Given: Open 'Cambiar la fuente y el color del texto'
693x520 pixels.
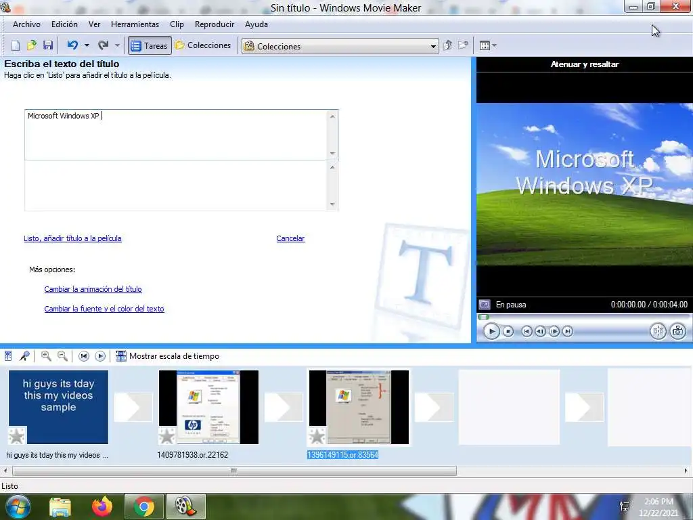Looking at the screenshot, I should [104, 309].
